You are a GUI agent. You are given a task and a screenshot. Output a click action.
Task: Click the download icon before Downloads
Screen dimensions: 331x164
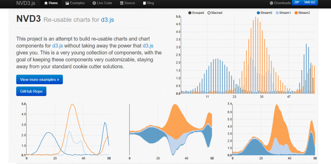[272, 3]
